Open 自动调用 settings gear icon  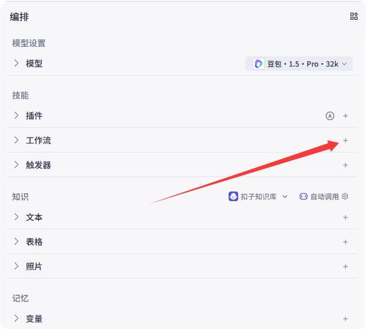point(345,196)
